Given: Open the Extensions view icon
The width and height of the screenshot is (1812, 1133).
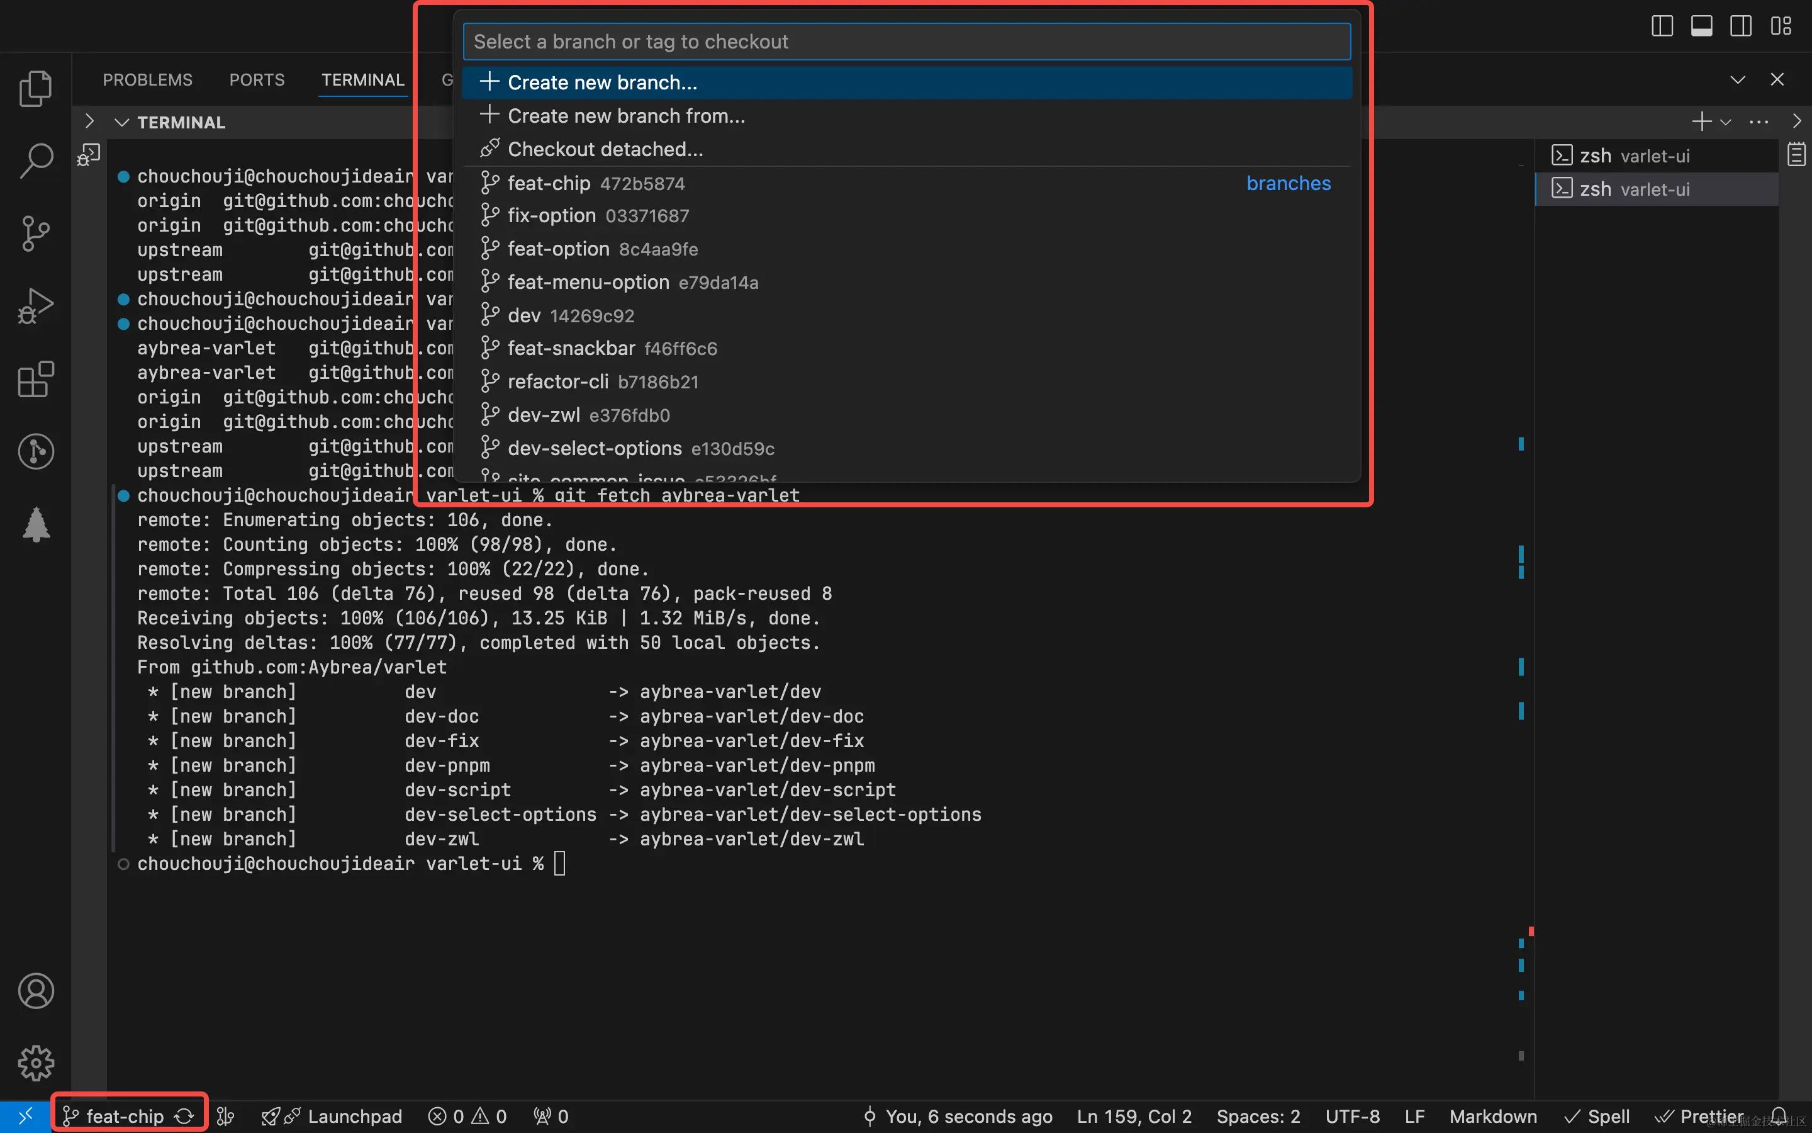Looking at the screenshot, I should click(35, 379).
